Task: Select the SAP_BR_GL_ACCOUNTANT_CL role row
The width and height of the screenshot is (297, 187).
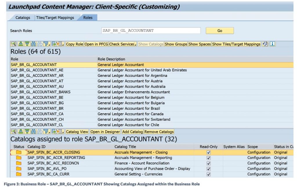Action: pos(151,125)
